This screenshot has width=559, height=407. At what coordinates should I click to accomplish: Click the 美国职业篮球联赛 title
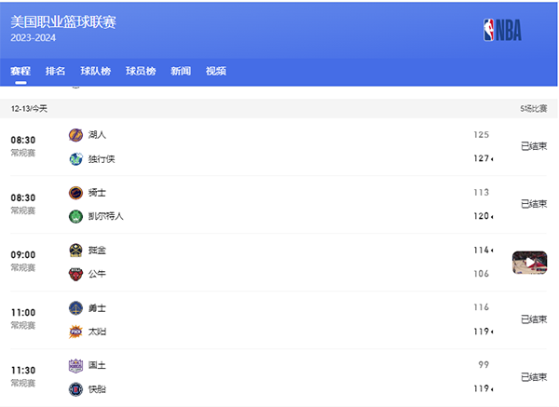click(63, 22)
